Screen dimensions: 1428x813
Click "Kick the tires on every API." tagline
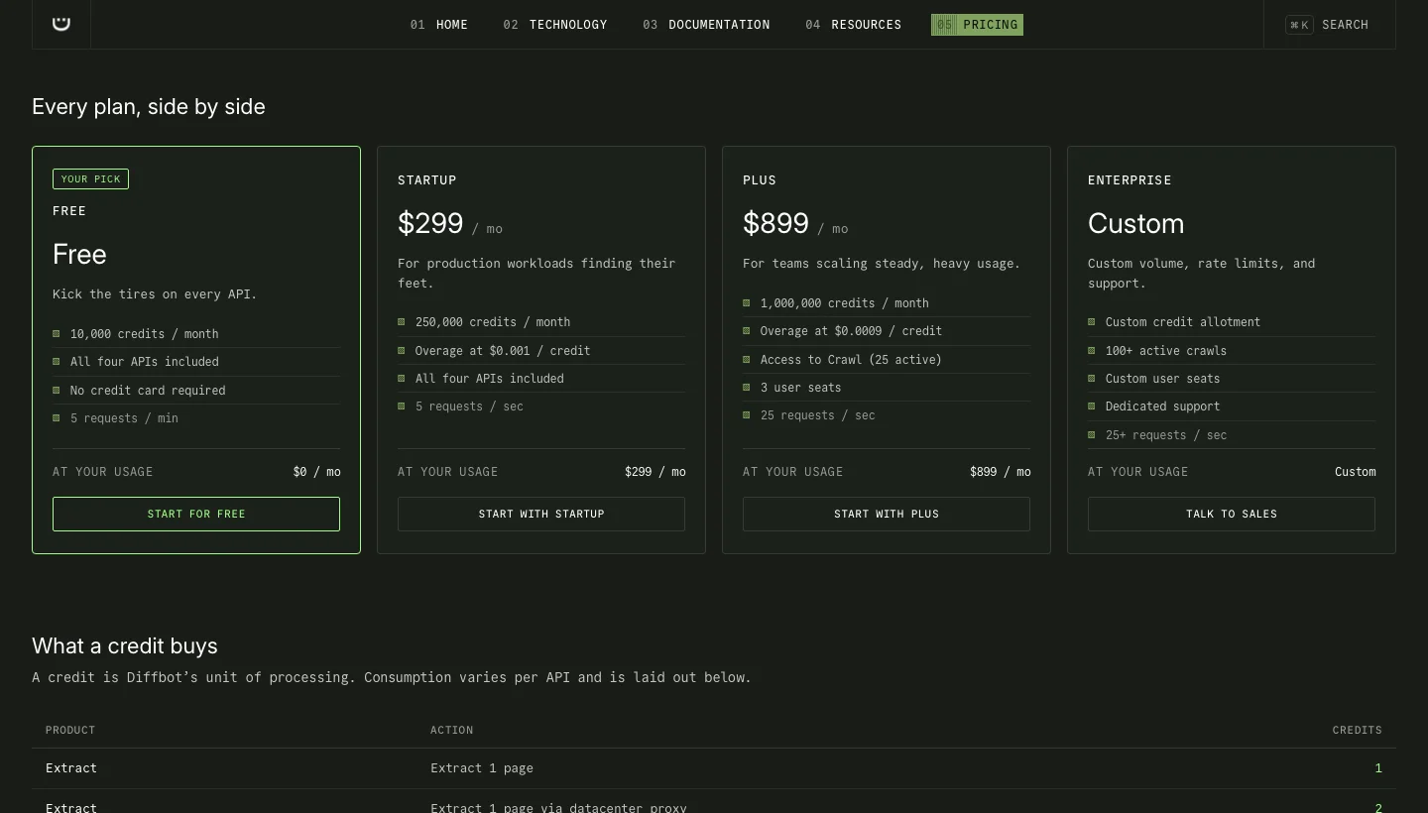click(x=155, y=294)
